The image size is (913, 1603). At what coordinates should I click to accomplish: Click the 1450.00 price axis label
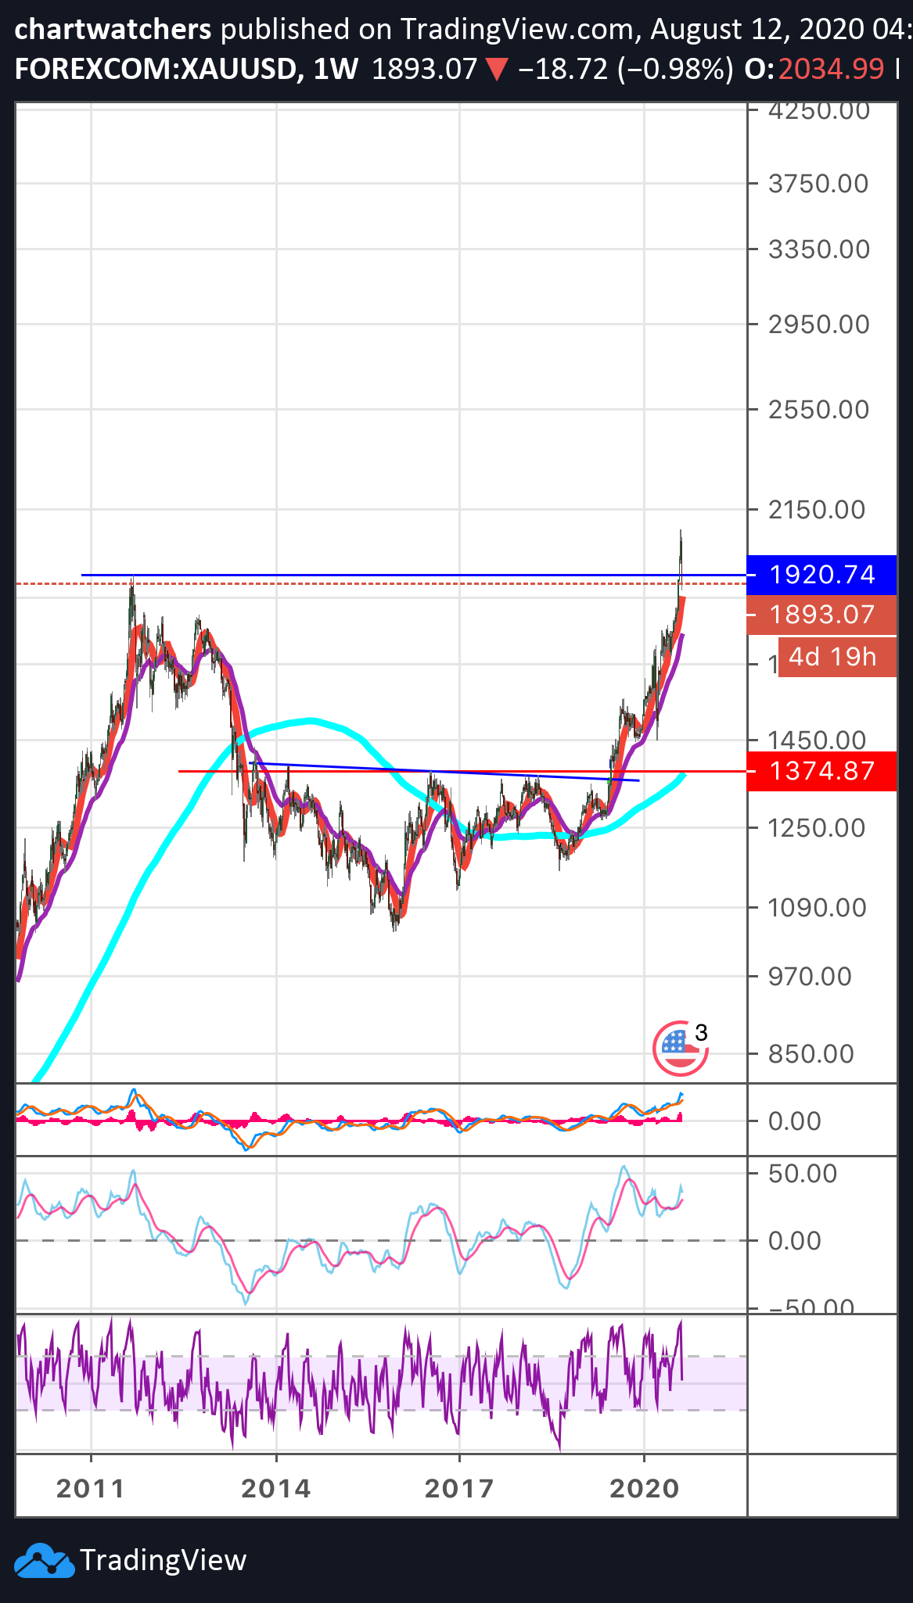[817, 740]
